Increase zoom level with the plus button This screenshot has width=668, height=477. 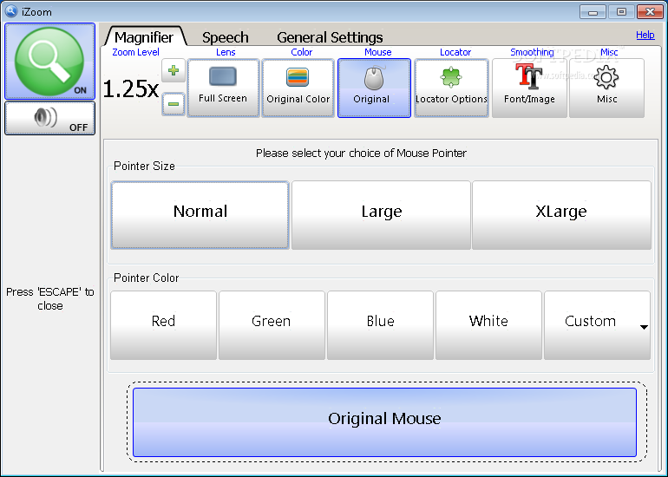[x=174, y=70]
